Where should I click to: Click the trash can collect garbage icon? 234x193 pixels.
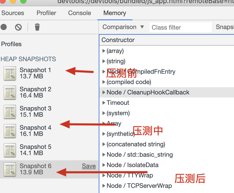(37, 27)
